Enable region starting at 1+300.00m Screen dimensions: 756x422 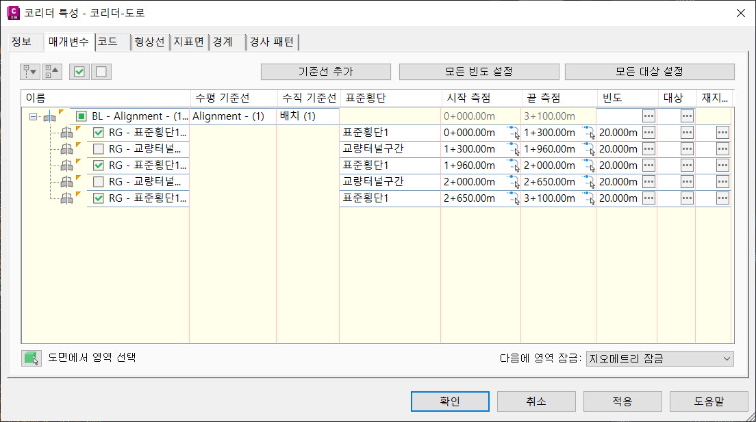click(x=99, y=149)
